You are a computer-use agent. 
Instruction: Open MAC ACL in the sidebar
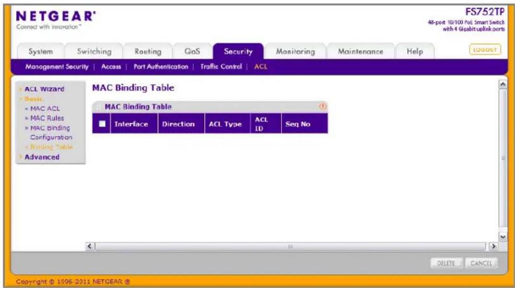45,108
